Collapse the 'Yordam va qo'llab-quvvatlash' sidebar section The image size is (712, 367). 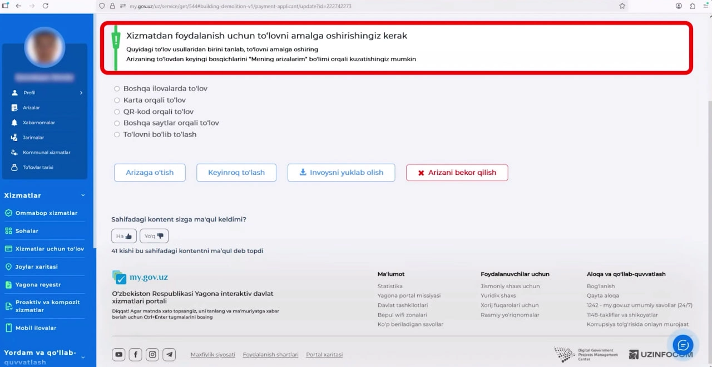pyautogui.click(x=83, y=357)
